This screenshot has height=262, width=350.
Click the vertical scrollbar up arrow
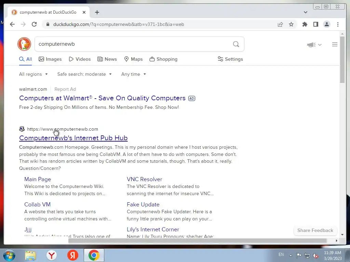tap(342, 34)
